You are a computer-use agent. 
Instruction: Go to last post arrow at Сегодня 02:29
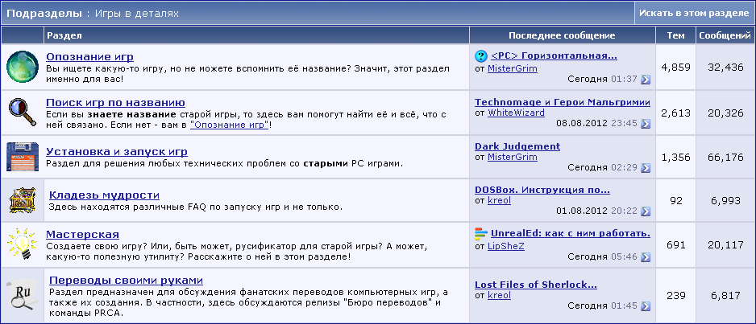(x=646, y=168)
